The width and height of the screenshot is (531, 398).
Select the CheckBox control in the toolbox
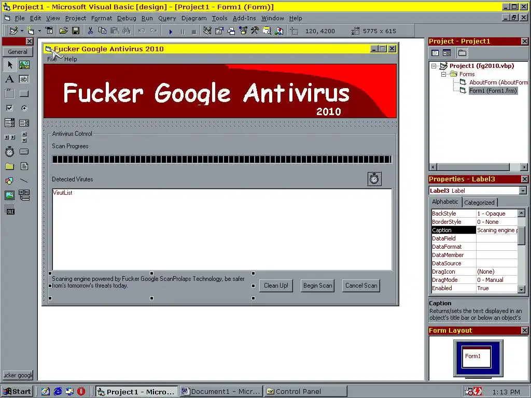click(x=10, y=108)
